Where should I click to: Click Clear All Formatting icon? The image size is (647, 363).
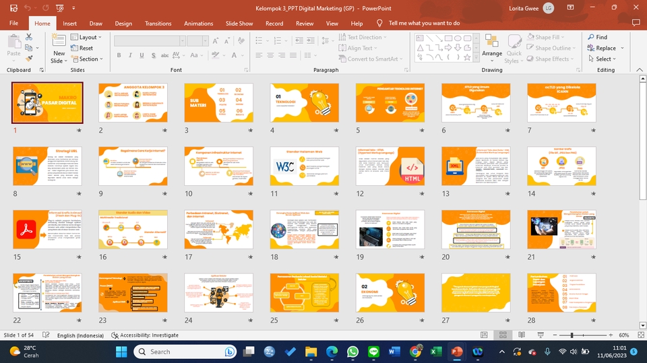click(x=241, y=41)
